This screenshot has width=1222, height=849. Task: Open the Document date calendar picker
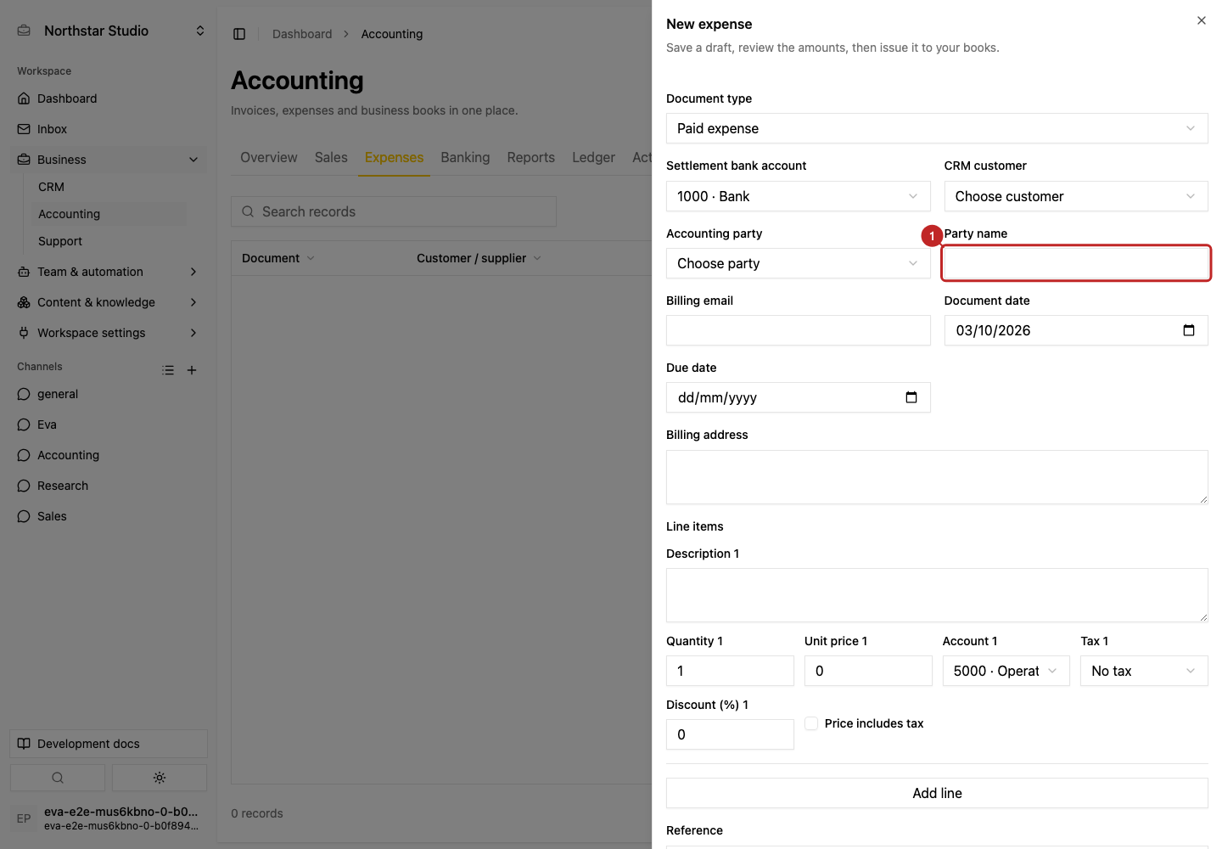tap(1189, 330)
